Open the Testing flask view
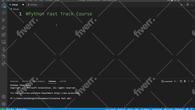This screenshot has width=195, height=110. point(4,49)
